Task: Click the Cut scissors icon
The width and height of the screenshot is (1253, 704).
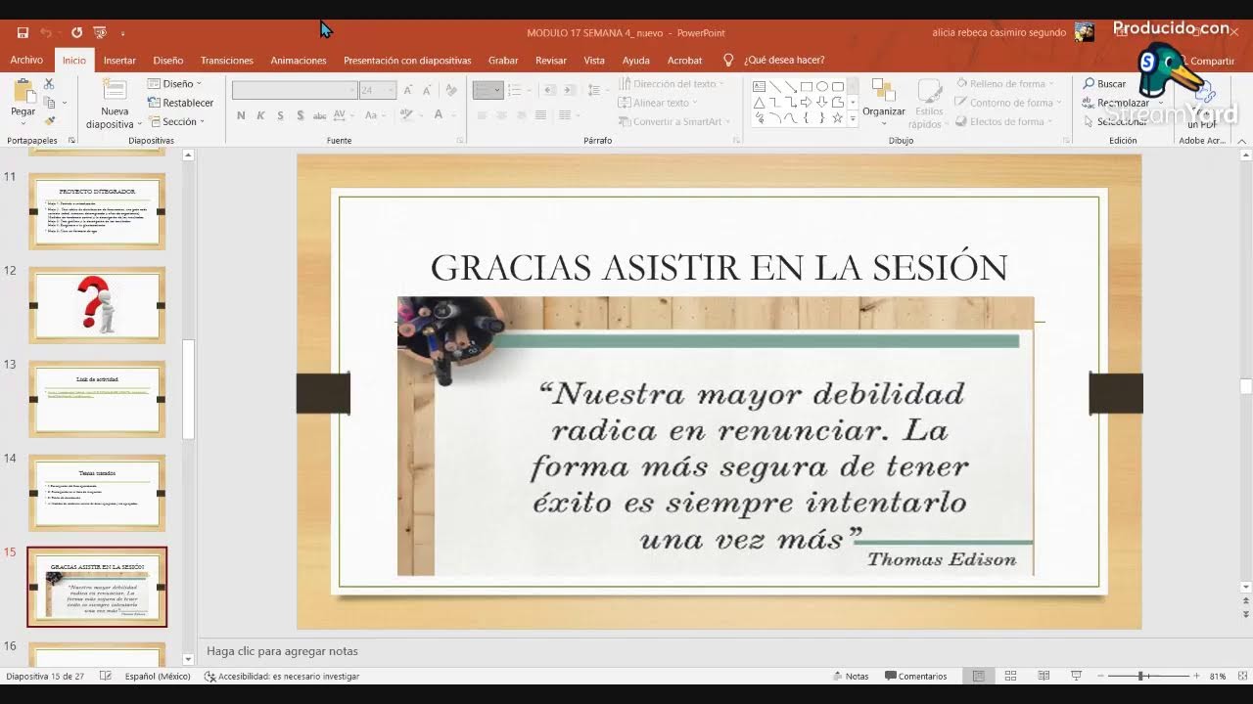Action: (49, 85)
